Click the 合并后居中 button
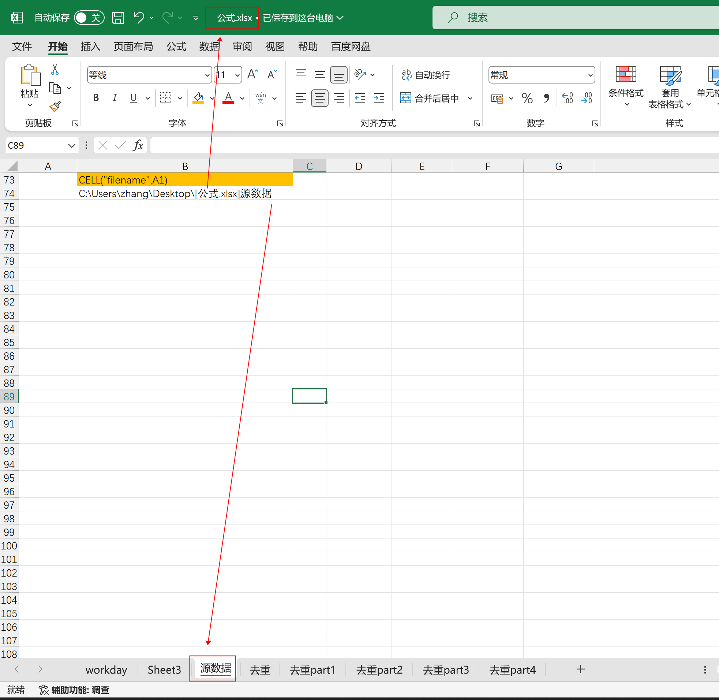The width and height of the screenshot is (719, 700). click(x=430, y=98)
